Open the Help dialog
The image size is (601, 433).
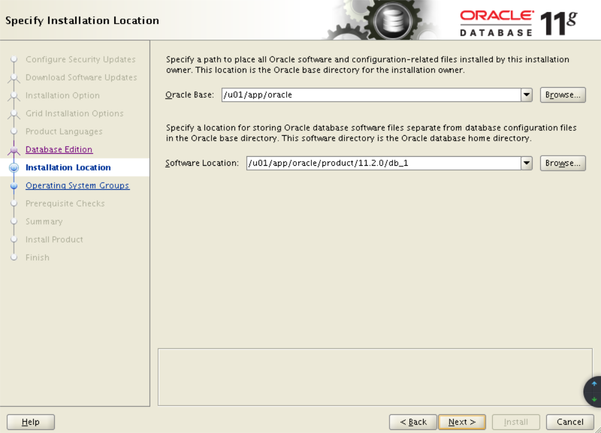31,422
